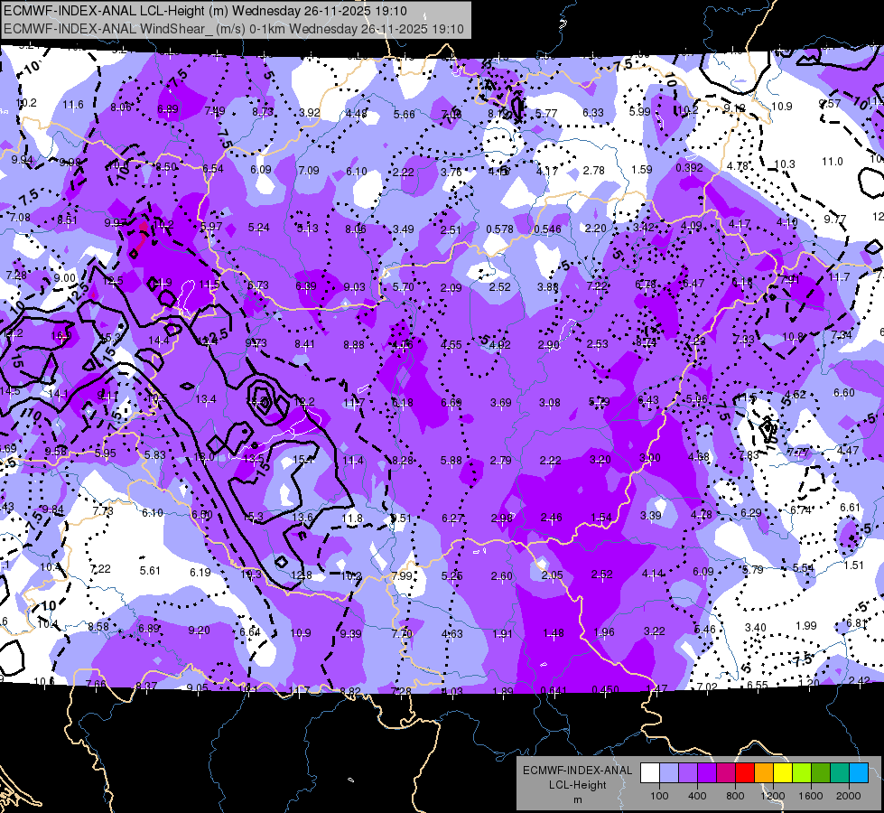Click the grid value 1.96
Screen dimensions: 884x813
click(604, 632)
